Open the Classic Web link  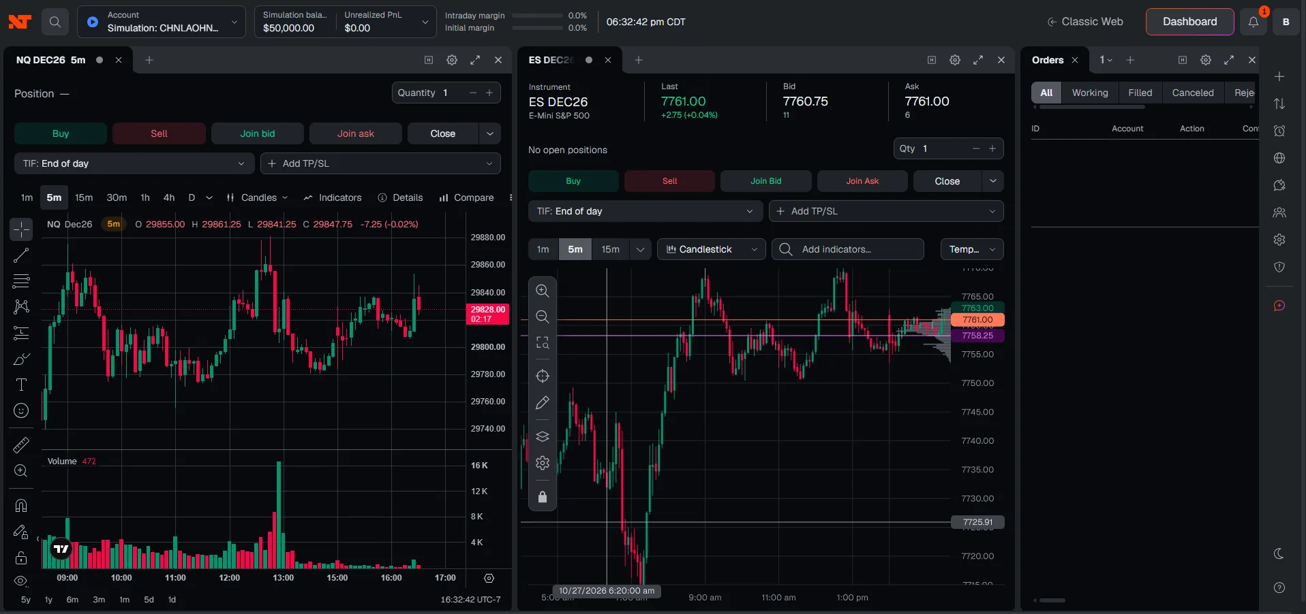tap(1085, 22)
